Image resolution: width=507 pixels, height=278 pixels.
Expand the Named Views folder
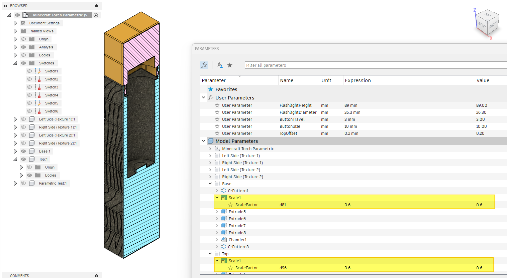pos(15,31)
